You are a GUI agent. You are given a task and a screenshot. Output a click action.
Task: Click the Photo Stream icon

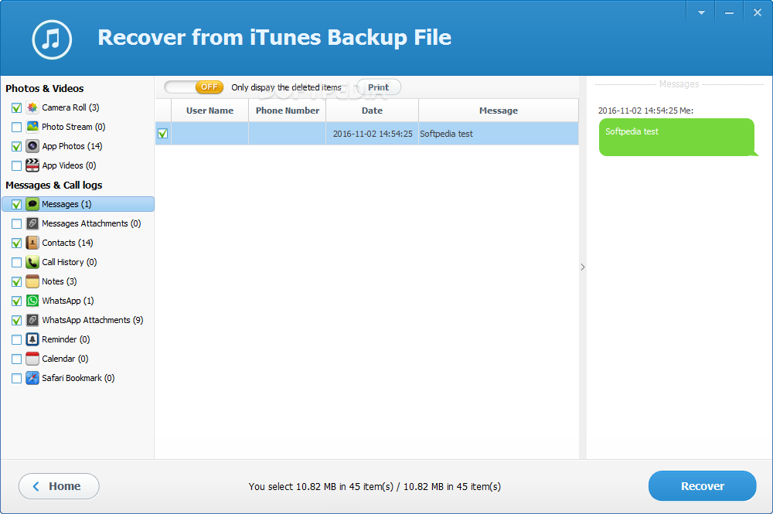[x=32, y=127]
